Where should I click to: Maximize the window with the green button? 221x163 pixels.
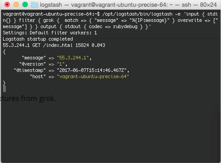25,4
